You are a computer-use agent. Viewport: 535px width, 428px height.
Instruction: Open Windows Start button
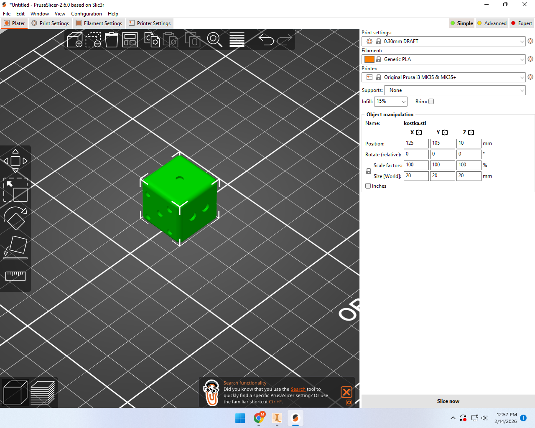tap(240, 418)
